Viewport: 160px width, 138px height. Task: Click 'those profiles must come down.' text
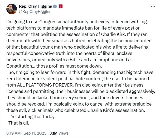[x=69, y=66]
